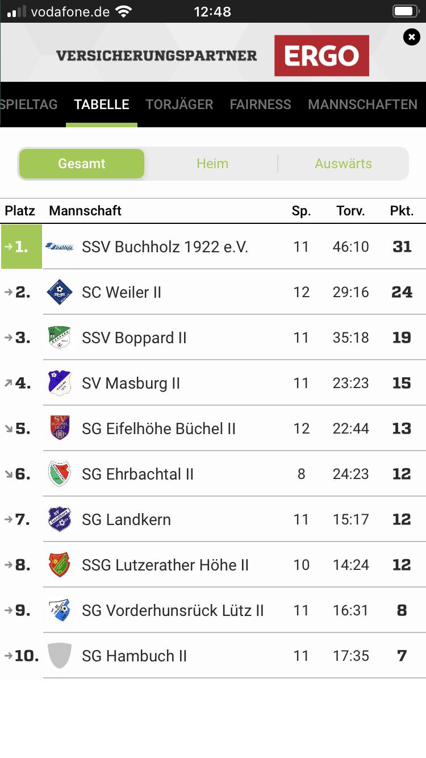Open the Torjäger tab

179,105
